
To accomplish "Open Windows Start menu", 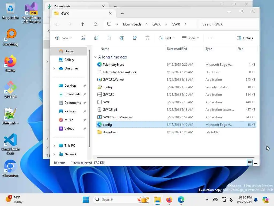I will [x=86, y=200].
